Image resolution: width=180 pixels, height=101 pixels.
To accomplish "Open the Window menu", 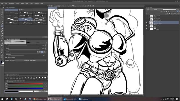I will [37, 3].
